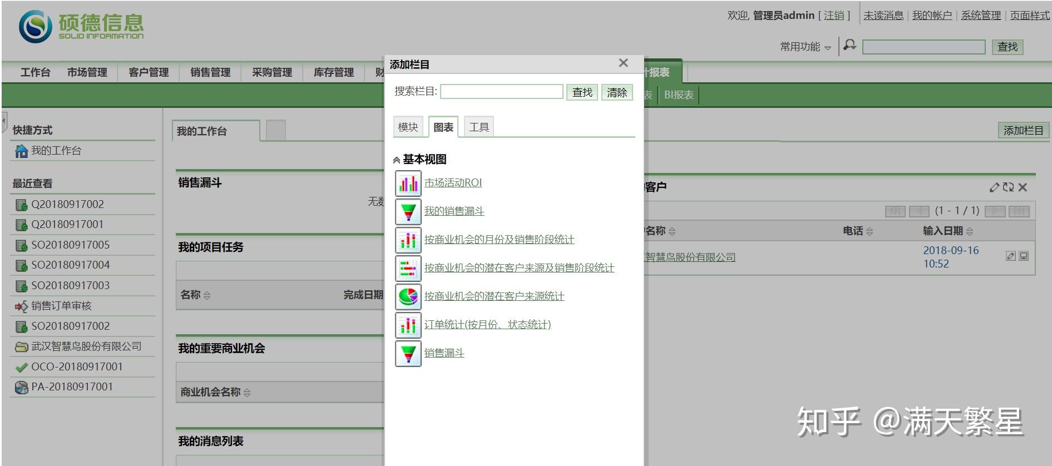Click the order icon for SO20180917002
The height and width of the screenshot is (466, 1052).
click(x=21, y=326)
